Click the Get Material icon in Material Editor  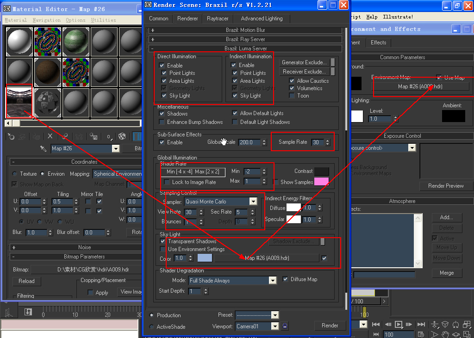tap(11, 136)
